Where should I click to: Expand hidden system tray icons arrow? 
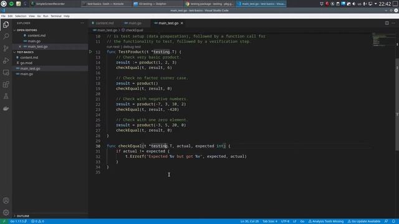pos(375,4)
